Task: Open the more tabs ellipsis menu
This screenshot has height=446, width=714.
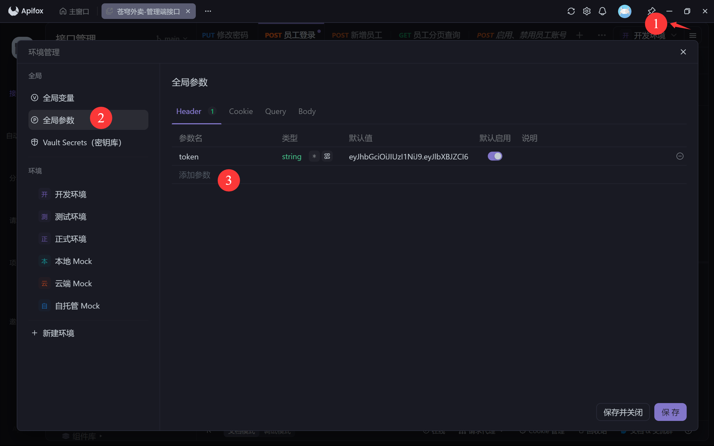Action: coord(208,11)
